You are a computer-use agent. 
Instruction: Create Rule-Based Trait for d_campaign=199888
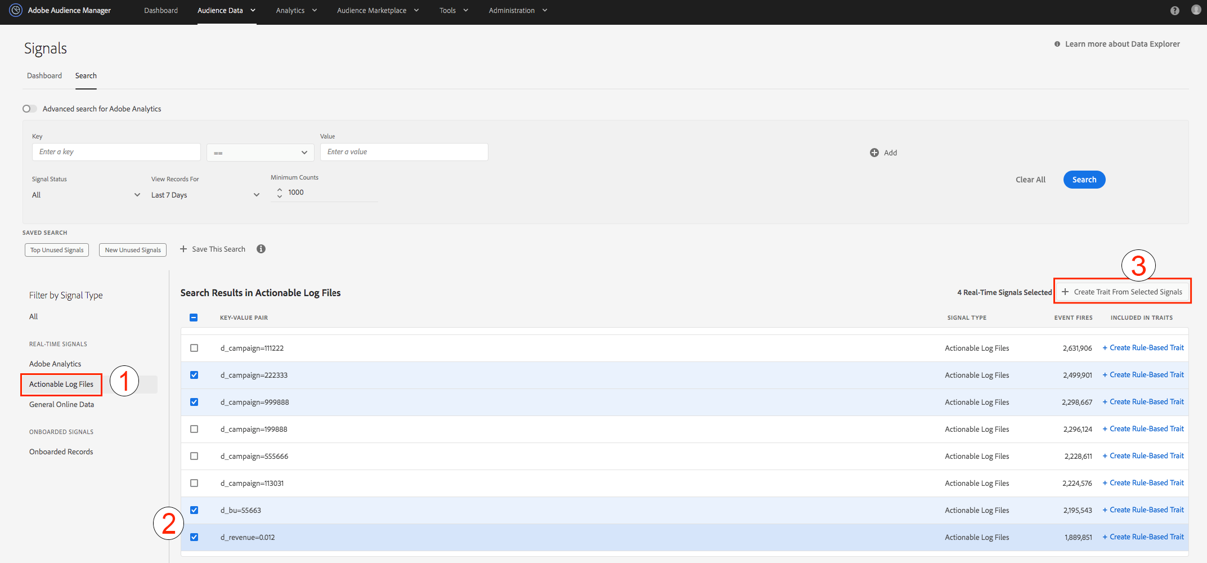coord(1143,429)
